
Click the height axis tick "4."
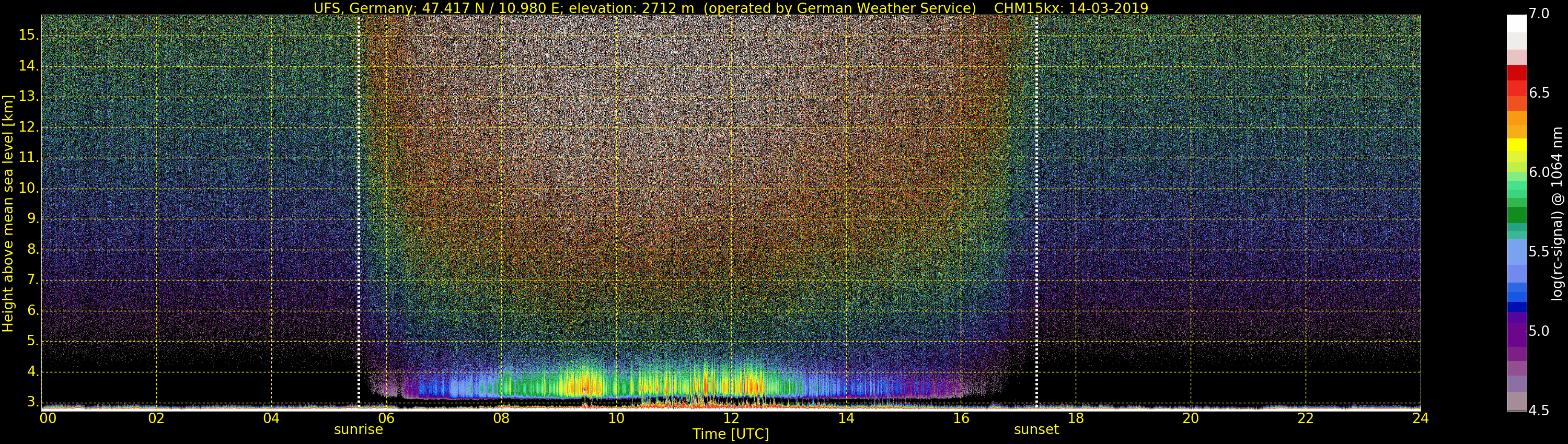[x=32, y=371]
